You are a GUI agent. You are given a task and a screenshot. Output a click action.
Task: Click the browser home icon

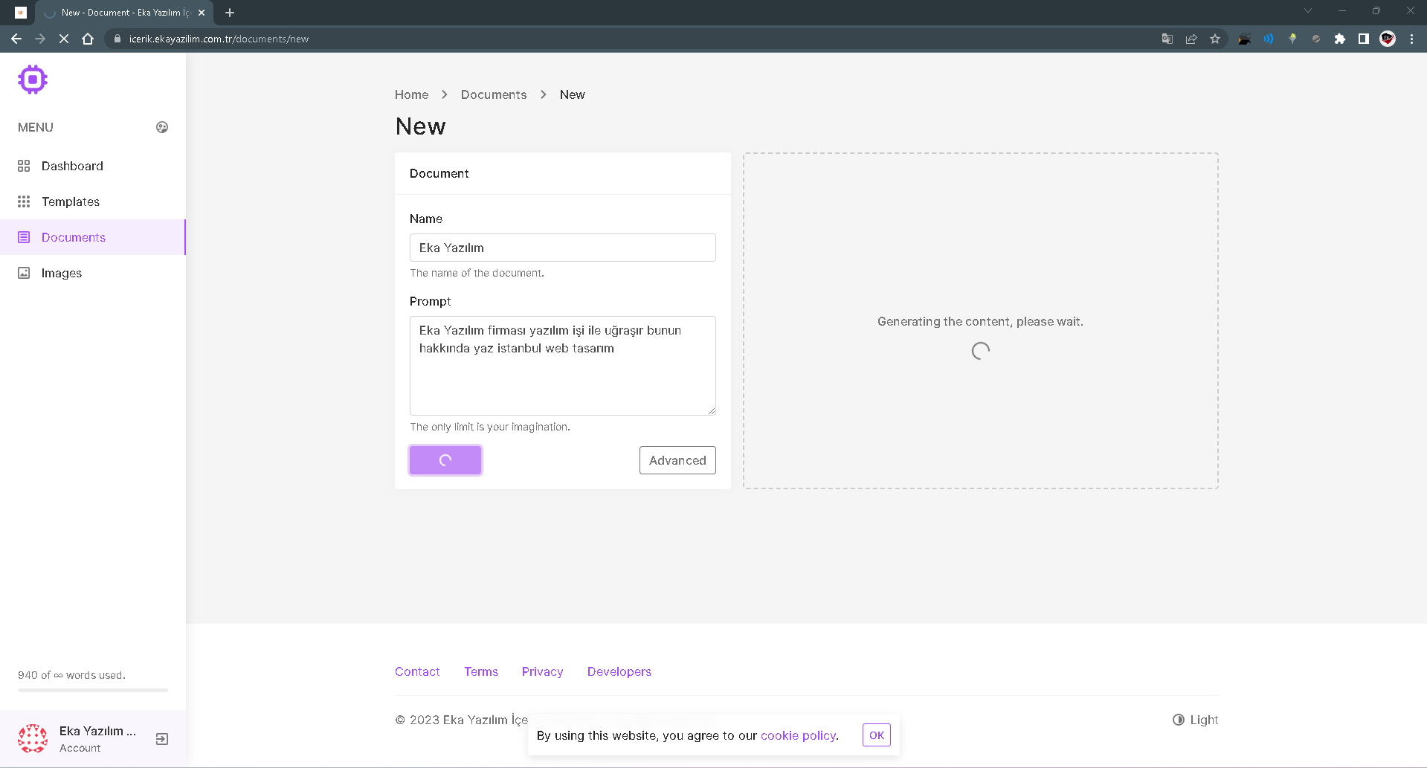[88, 39]
